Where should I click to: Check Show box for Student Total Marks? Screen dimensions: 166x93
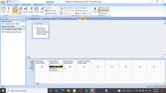pos(84,67)
